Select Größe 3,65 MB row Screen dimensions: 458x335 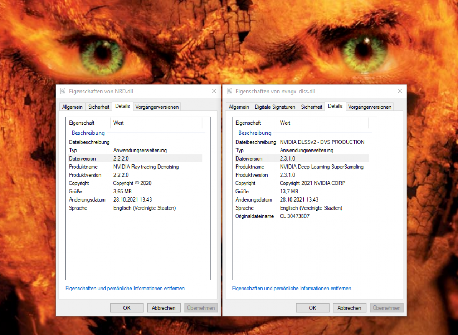point(135,191)
